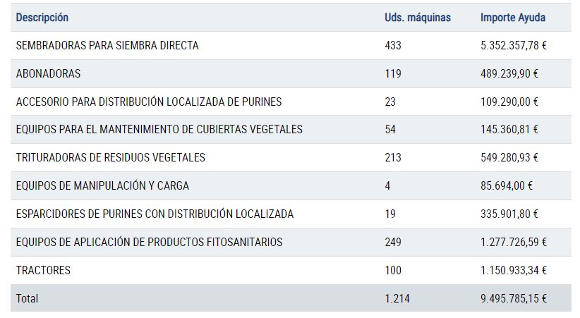This screenshot has height=318, width=580.
Task: Click the 489.239,90 € amount cell
Action: pyautogui.click(x=509, y=73)
